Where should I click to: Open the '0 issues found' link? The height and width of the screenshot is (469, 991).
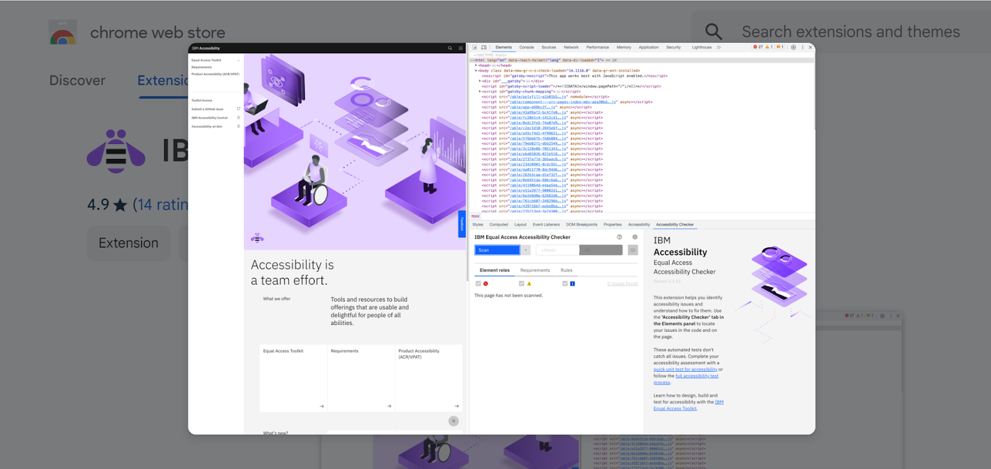tap(622, 283)
